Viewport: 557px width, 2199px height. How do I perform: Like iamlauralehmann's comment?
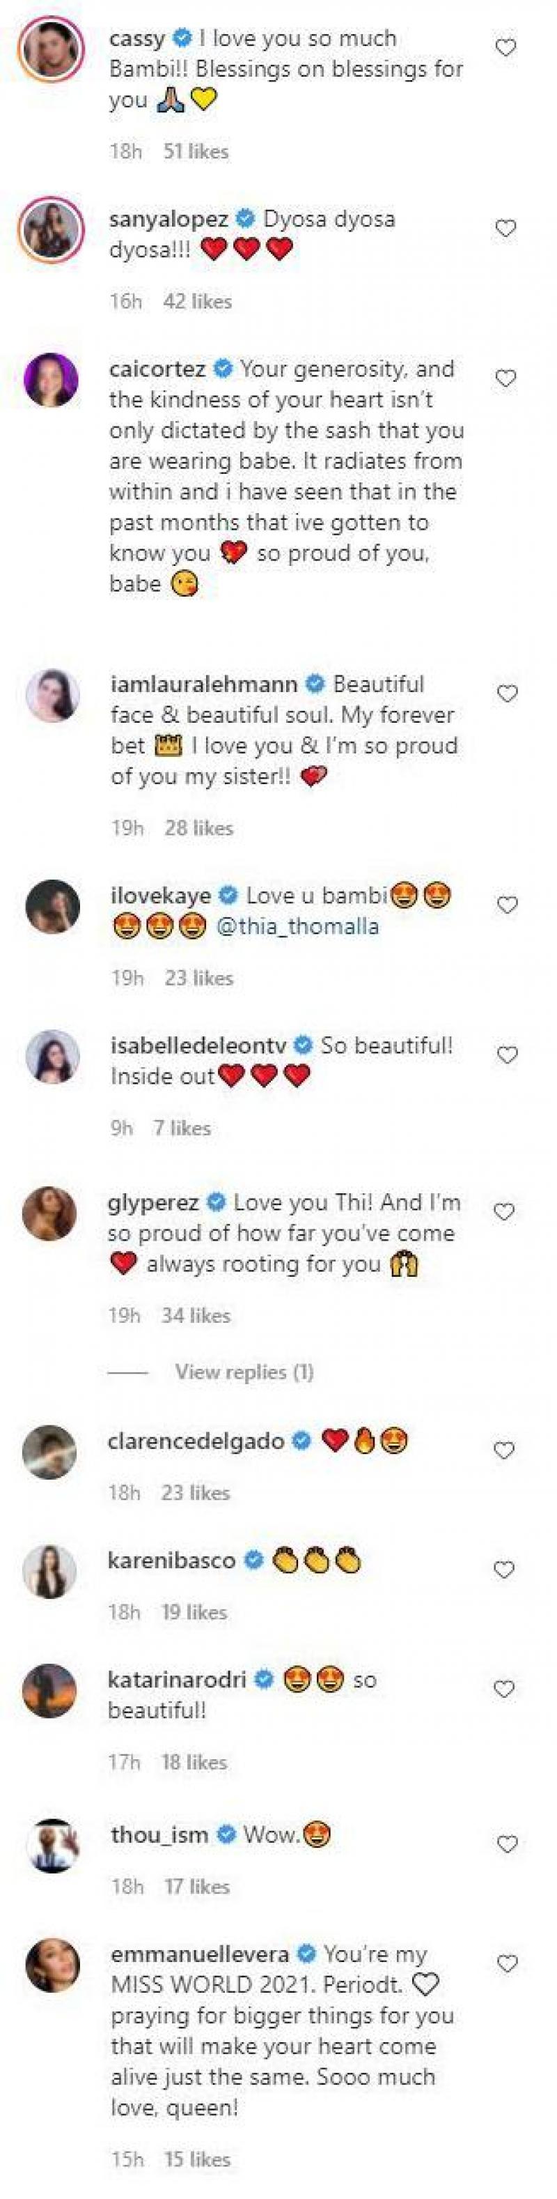point(507,694)
